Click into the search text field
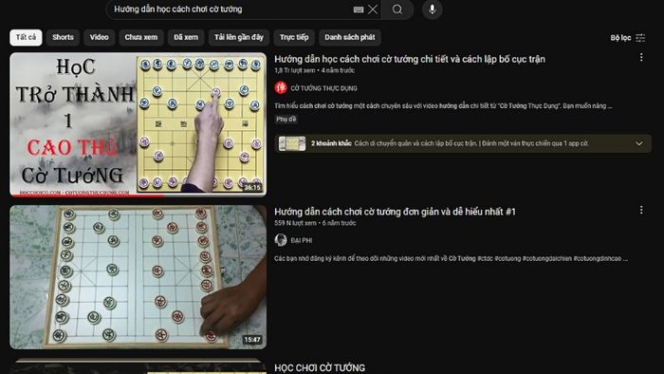Image resolution: width=664 pixels, height=374 pixels. click(x=231, y=9)
